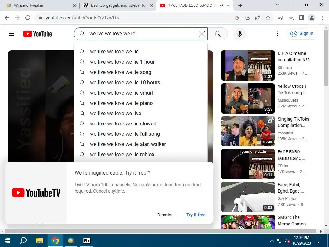
Task: Click Try it free on promo
Action: (196, 215)
